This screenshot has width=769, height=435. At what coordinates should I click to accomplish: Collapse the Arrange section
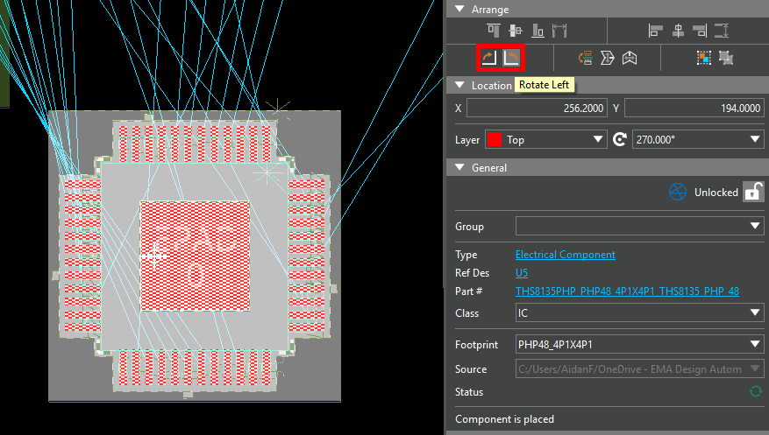coord(459,9)
